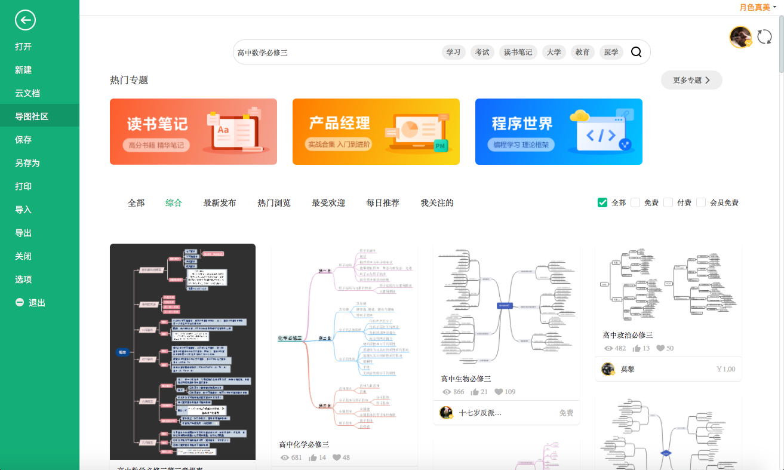784x470 pixels.
Task: Open 高中化学必修三 mind map thumbnail
Action: (345, 339)
